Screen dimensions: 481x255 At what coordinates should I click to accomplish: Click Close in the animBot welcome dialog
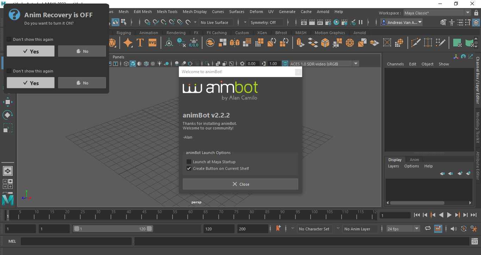pyautogui.click(x=240, y=184)
